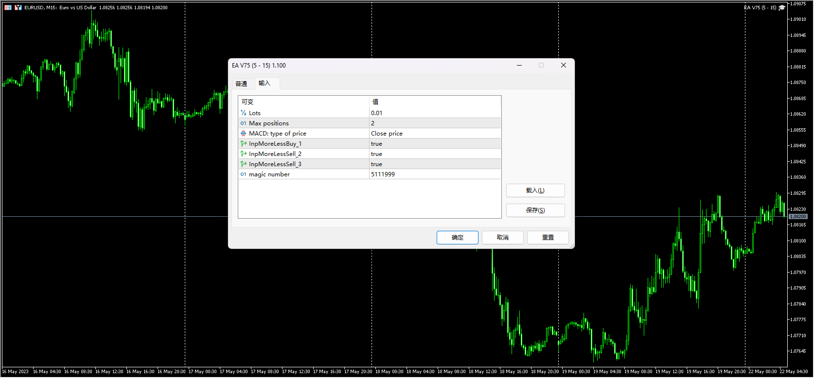The image size is (814, 378).
Task: Reset inputs with the 重置 button
Action: tap(548, 238)
